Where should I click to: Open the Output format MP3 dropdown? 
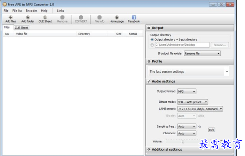coord(187,91)
